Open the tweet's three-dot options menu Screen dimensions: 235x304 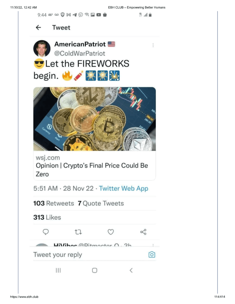tap(153, 45)
